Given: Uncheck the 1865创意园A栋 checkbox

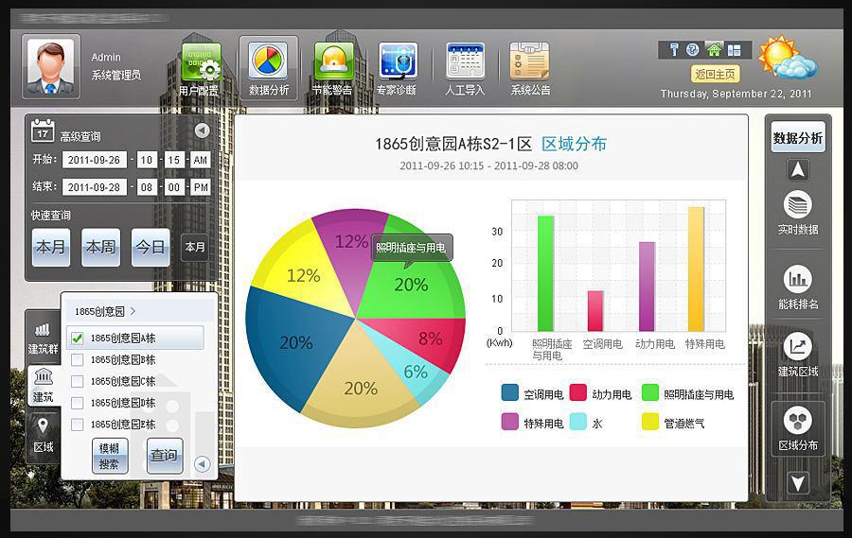Looking at the screenshot, I should (78, 338).
